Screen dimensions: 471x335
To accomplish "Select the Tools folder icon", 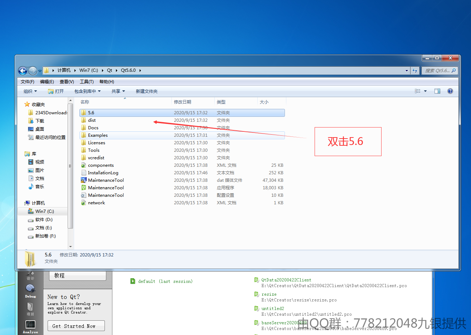I will (83, 150).
